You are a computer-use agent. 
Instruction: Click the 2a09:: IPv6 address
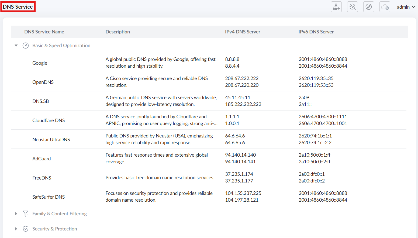pos(305,98)
